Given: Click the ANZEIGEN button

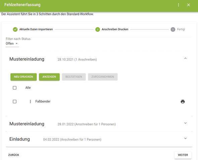Looking at the screenshot, I should coord(49,77).
